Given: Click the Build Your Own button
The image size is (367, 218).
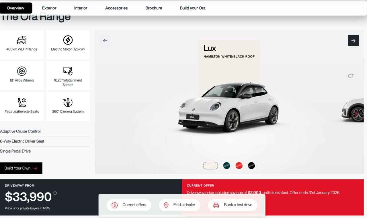Looking at the screenshot, I should [x=21, y=168].
